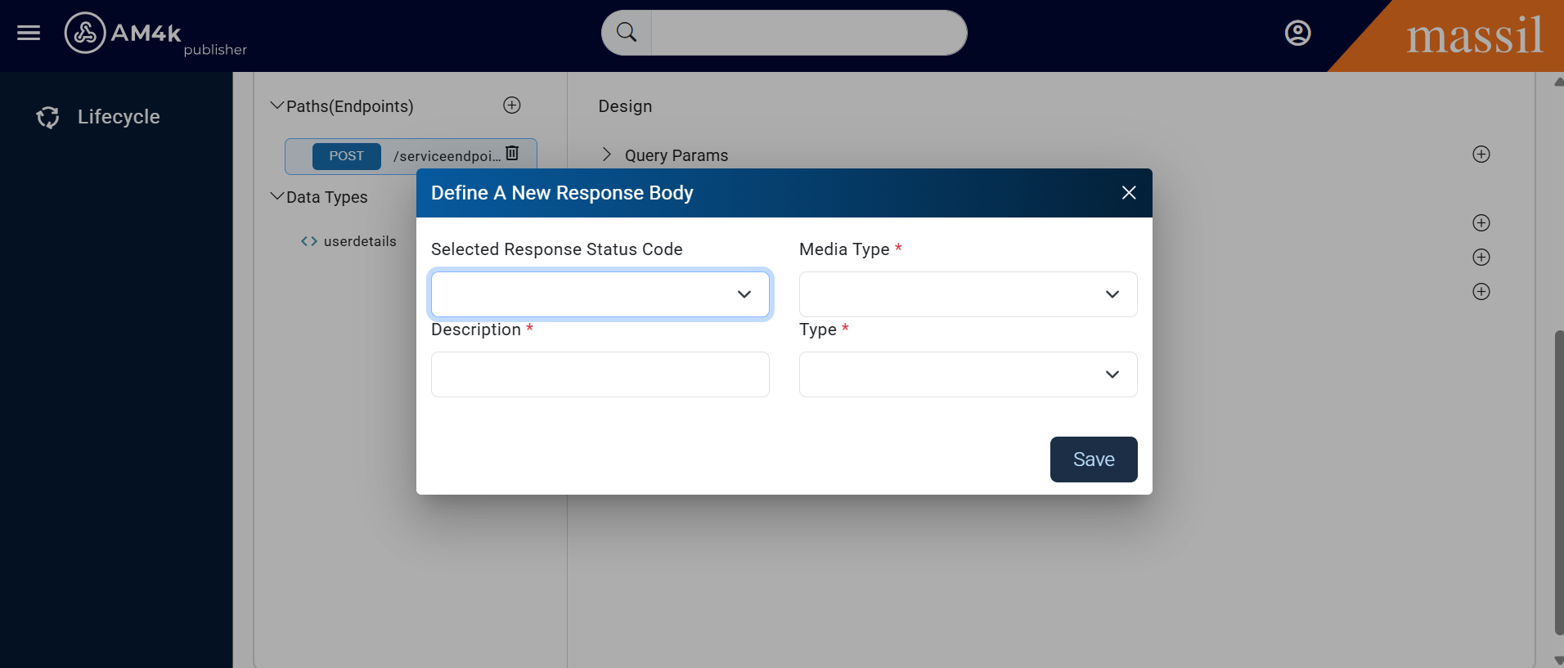Focus the Description text field
1564x668 pixels.
[x=600, y=374]
